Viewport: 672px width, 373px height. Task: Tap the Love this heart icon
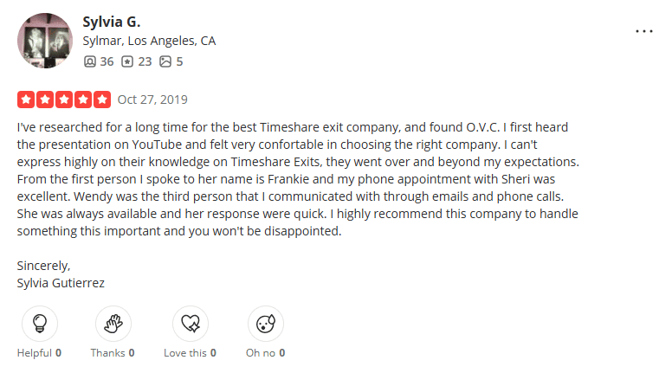coord(189,324)
